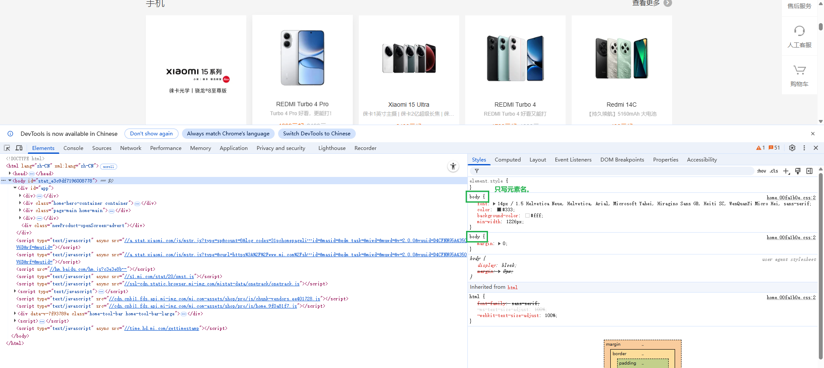Open the hm.baidu.com script src link
The width and height of the screenshot is (824, 368).
click(88, 269)
